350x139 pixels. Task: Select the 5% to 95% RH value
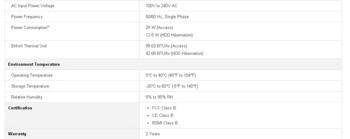pos(159,97)
